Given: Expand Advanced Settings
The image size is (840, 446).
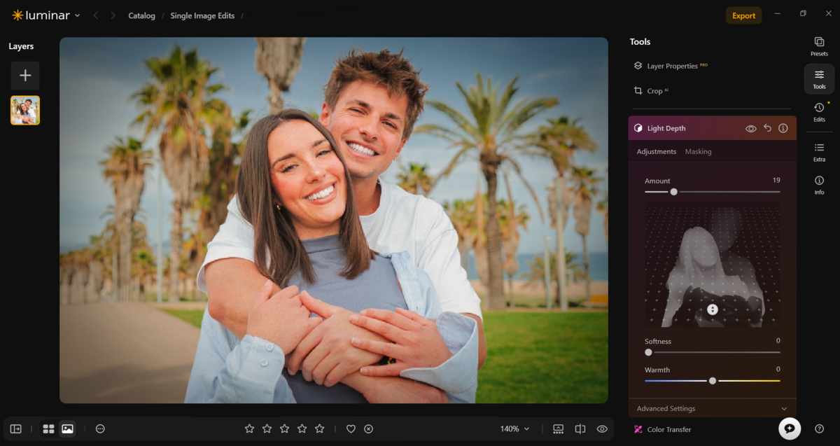Looking at the screenshot, I should coord(712,408).
